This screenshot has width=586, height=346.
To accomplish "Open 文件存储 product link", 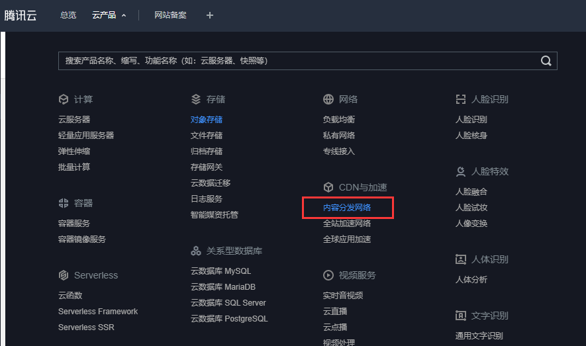I will tap(207, 136).
